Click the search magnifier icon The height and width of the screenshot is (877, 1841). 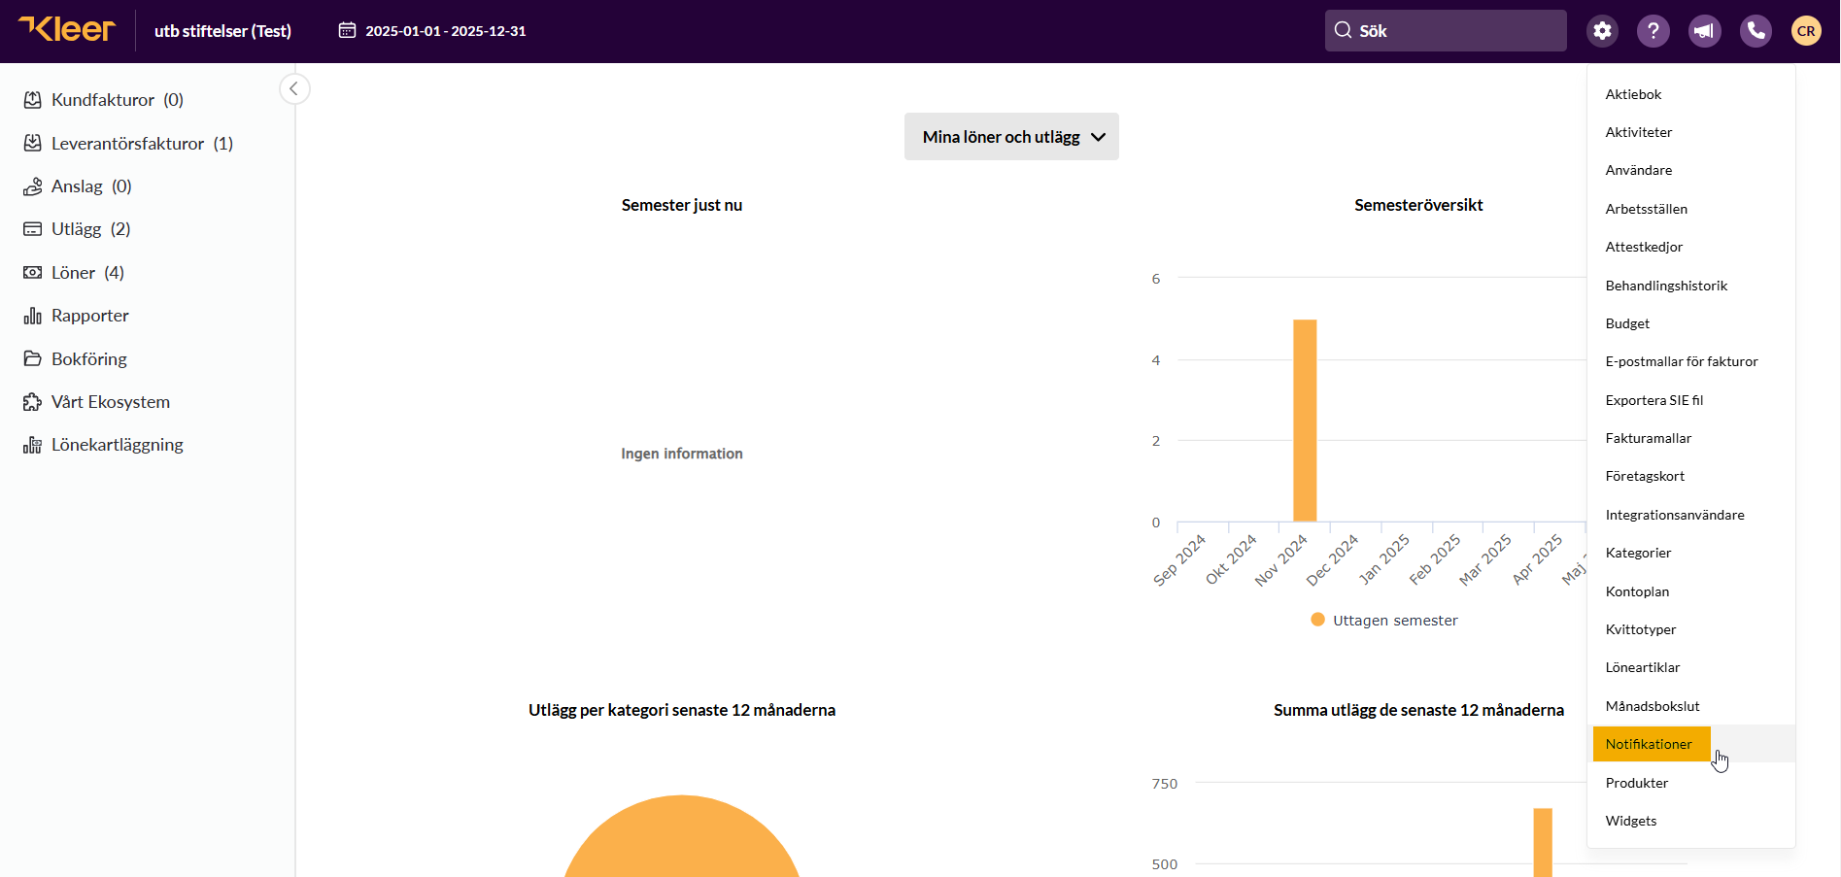click(x=1343, y=30)
